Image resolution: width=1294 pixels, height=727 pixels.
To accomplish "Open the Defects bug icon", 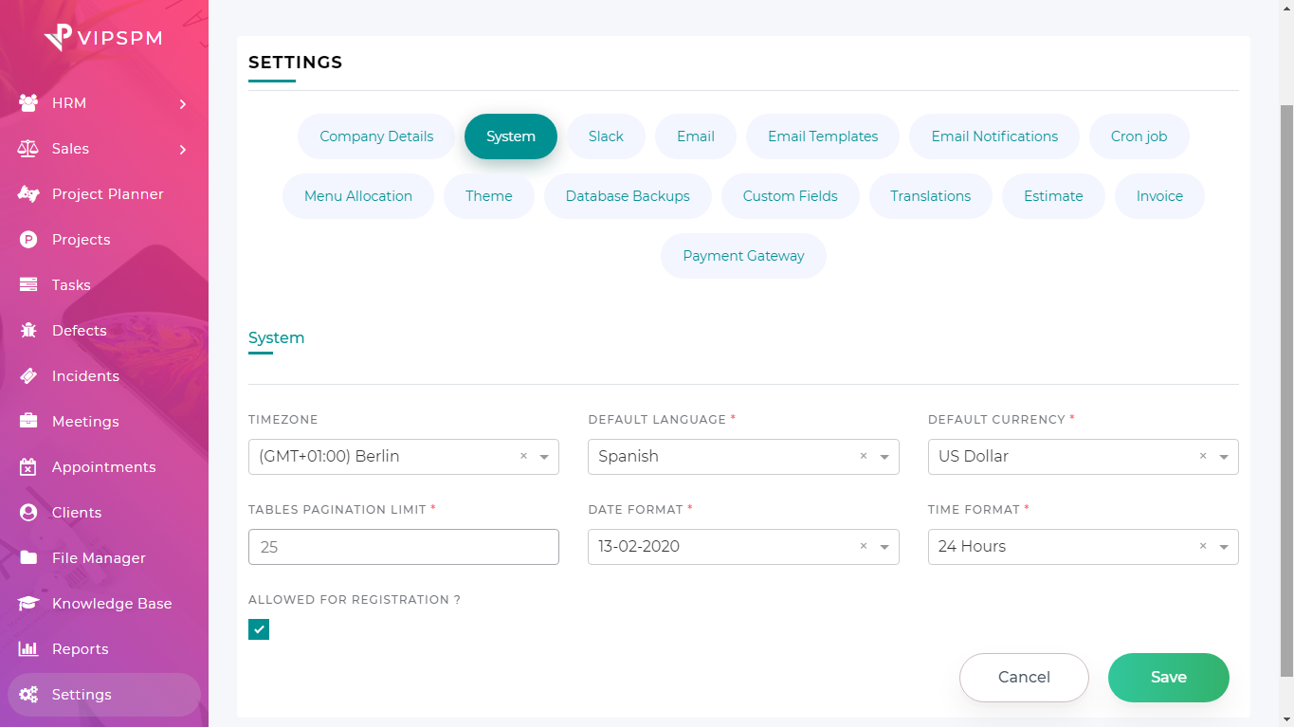I will 28,331.
